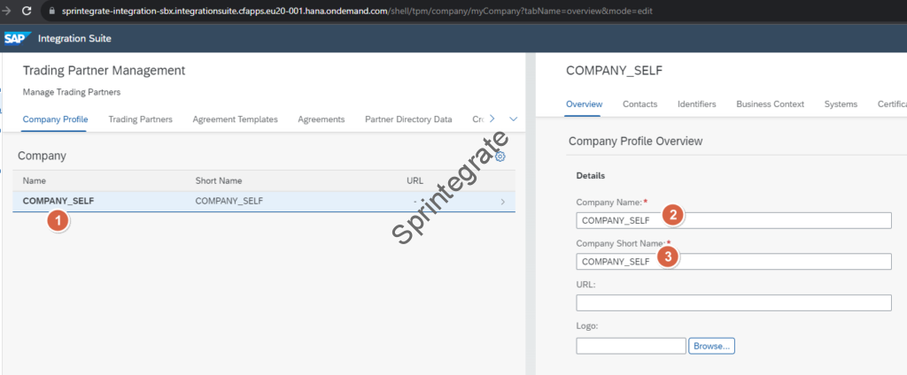Expand the tab overflow dropdown arrow

click(x=513, y=119)
